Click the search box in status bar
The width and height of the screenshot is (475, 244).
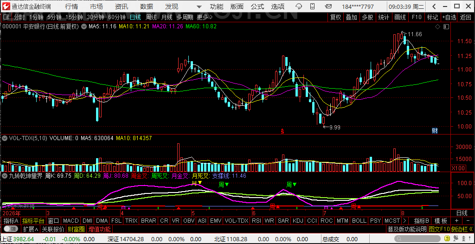pyautogui.click(x=418, y=239)
